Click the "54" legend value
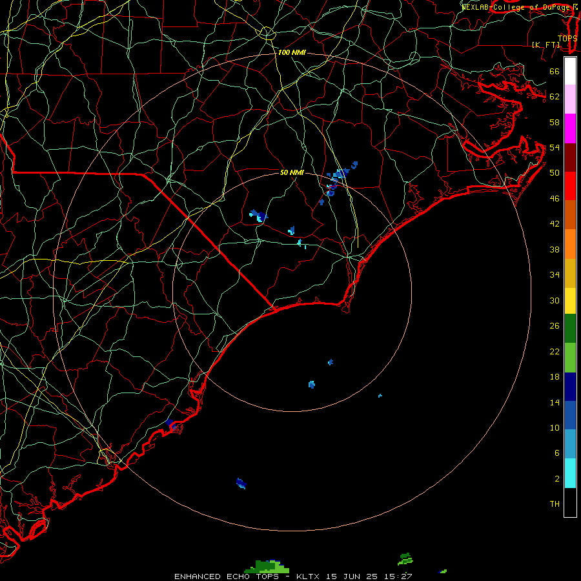The height and width of the screenshot is (581, 581). click(x=555, y=147)
